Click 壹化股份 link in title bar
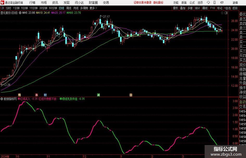Screen dimensions: 246x158 [x=158, y=3]
